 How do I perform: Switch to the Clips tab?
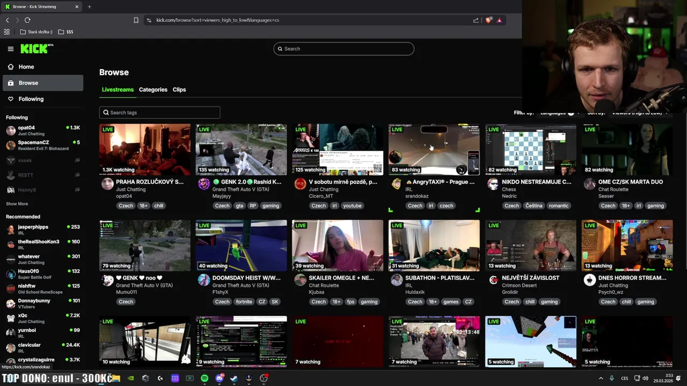coord(179,90)
